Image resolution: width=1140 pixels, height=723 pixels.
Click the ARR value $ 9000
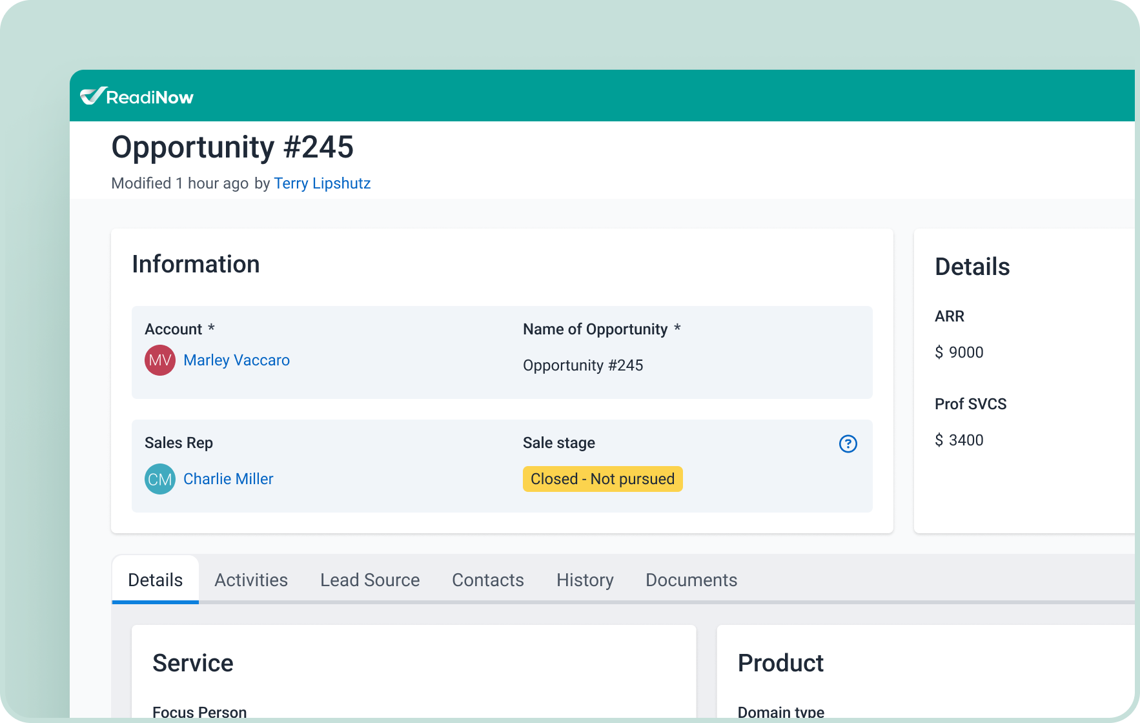[x=959, y=352]
